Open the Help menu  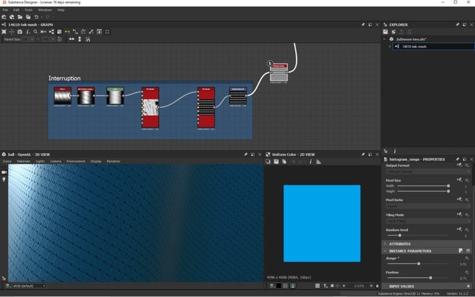61,10
